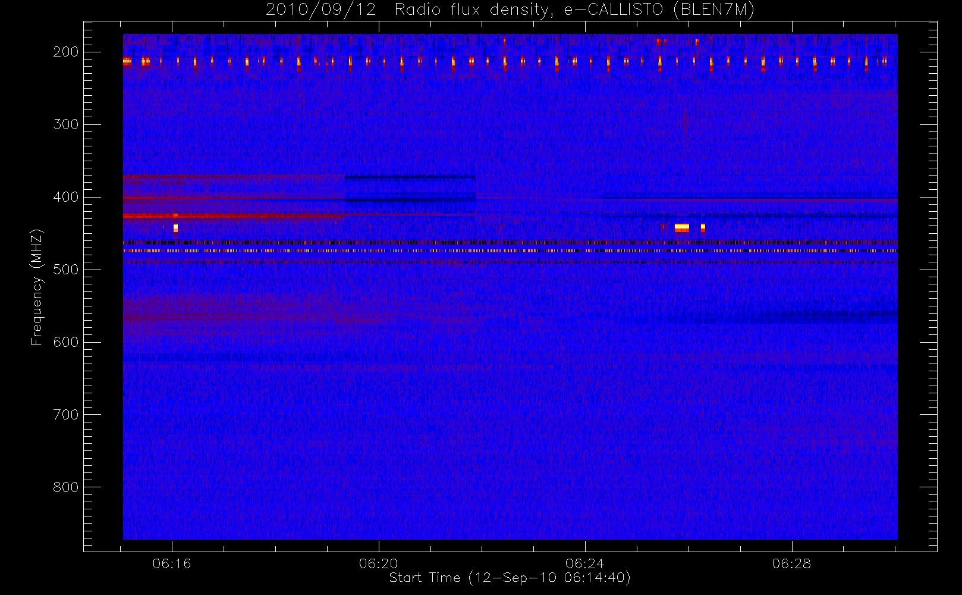Click the 06:16 time tick label
Viewport: 962px width, 595px height.
172,563
